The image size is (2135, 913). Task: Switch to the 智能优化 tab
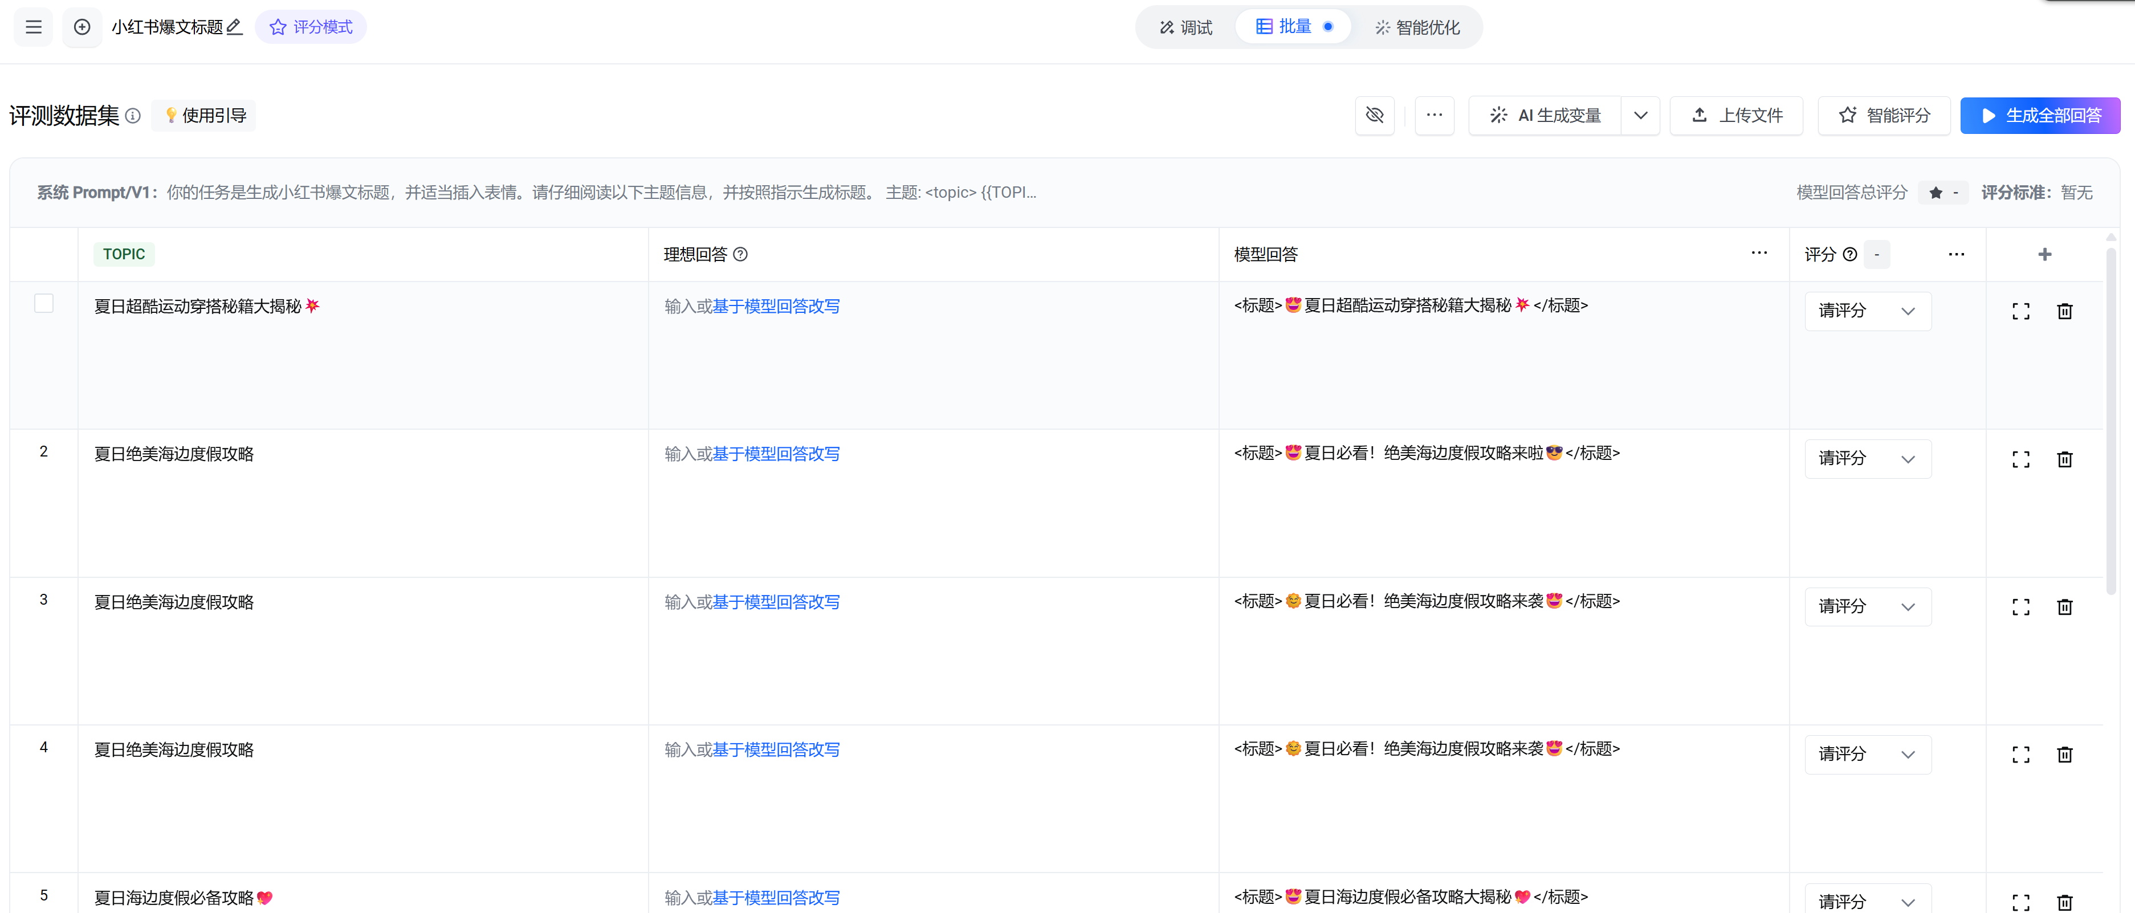(1418, 27)
